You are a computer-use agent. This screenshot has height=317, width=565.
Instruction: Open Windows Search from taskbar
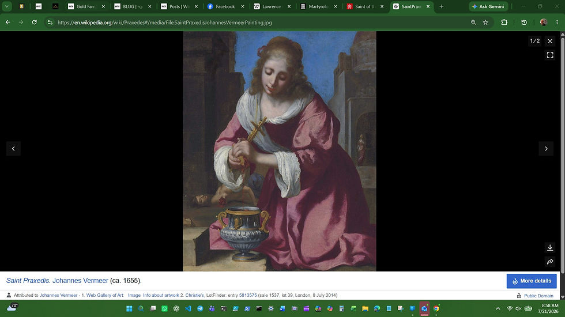pos(141,308)
